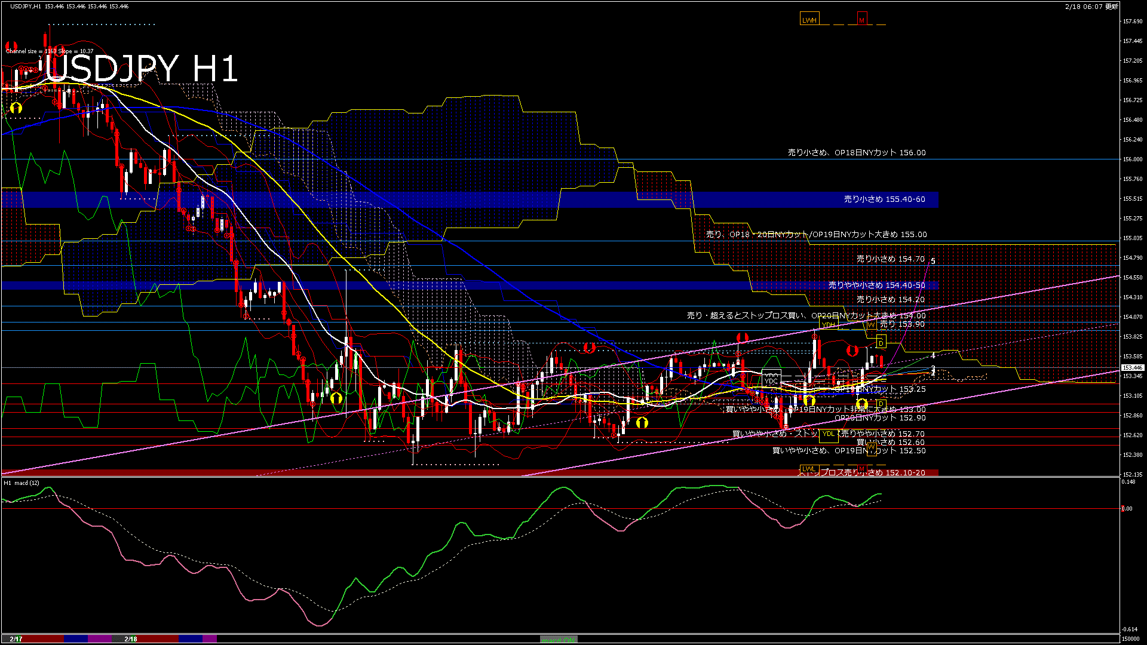Select the 売り小さめ 155.40-60 blue zone label
Image resolution: width=1147 pixels, height=645 pixels.
pyautogui.click(x=884, y=199)
